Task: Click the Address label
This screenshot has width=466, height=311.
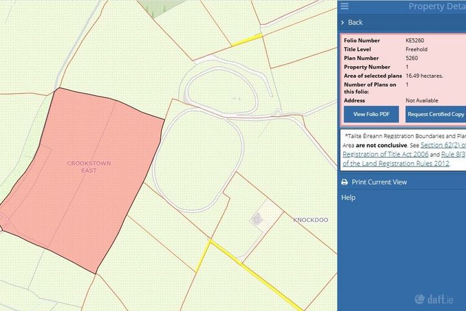Action: point(354,100)
